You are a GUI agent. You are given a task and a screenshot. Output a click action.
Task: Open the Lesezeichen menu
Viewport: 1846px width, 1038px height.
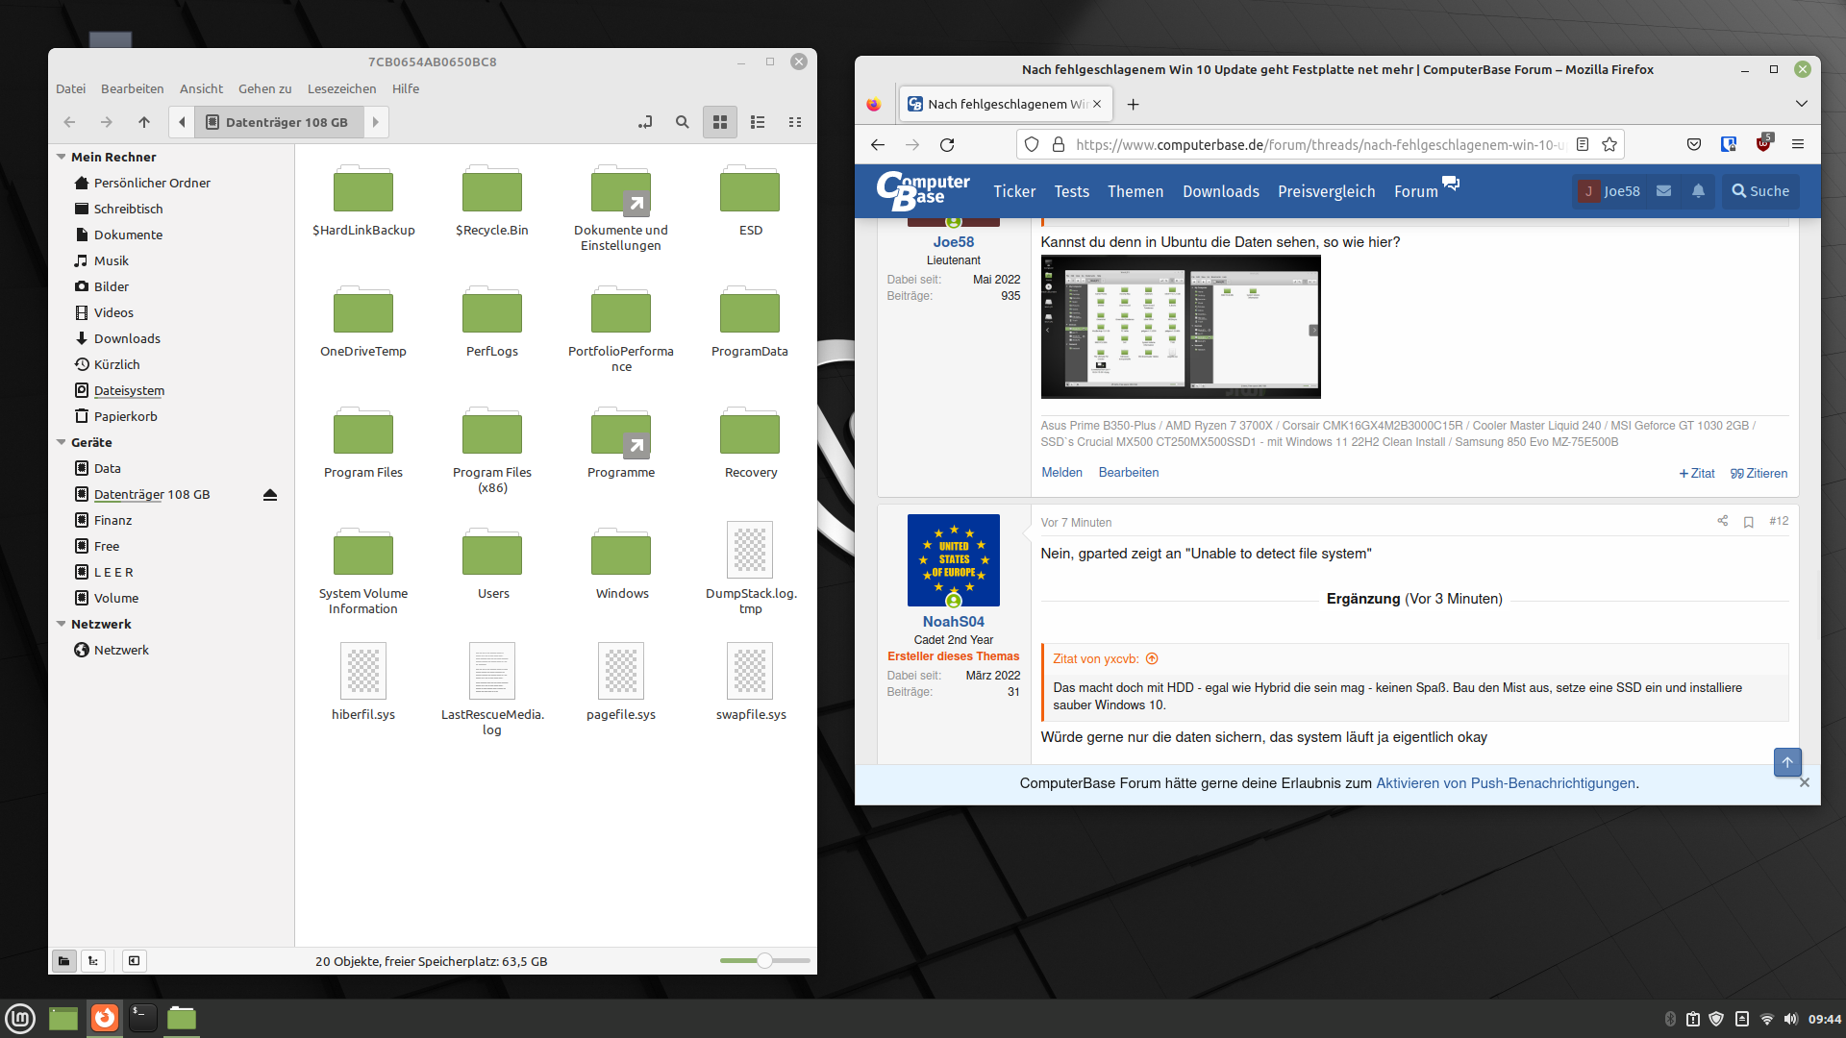click(341, 88)
